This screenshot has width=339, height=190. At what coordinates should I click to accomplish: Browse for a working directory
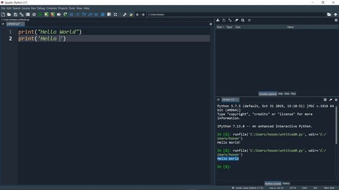329,14
